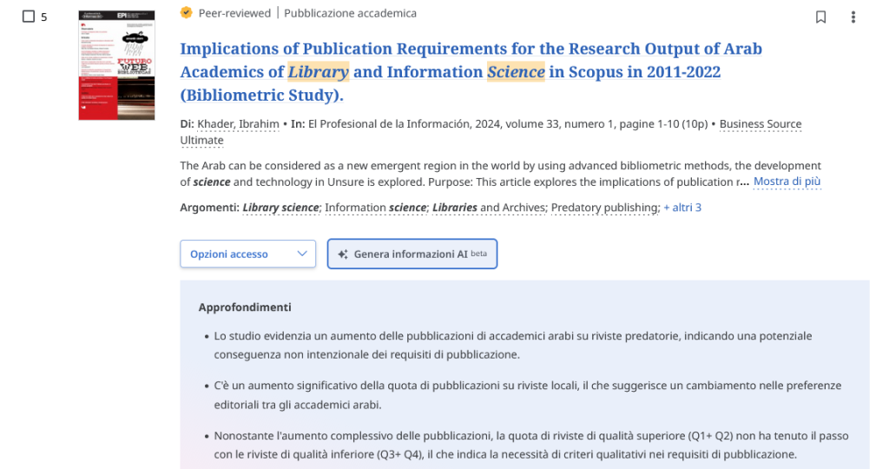Show more subjects via + altri 3
Screen dimensions: 889x469
tap(682, 208)
